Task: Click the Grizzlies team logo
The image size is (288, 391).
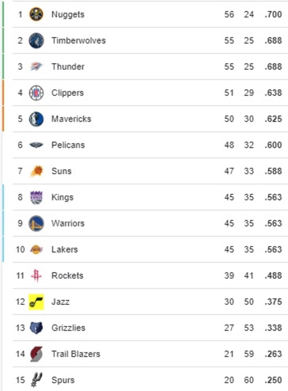Action: (x=36, y=328)
